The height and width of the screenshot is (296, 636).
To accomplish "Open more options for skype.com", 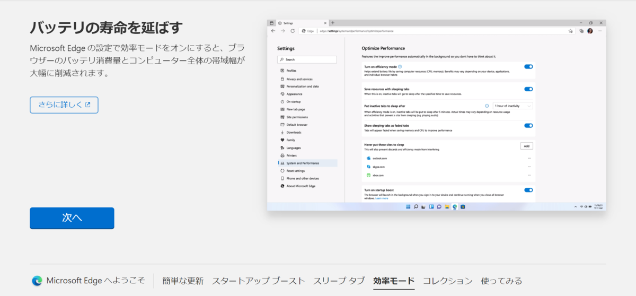I will pos(529,167).
